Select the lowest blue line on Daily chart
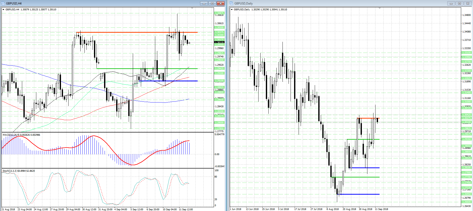Viewport: 473px width, 211px height. pyautogui.click(x=358, y=194)
